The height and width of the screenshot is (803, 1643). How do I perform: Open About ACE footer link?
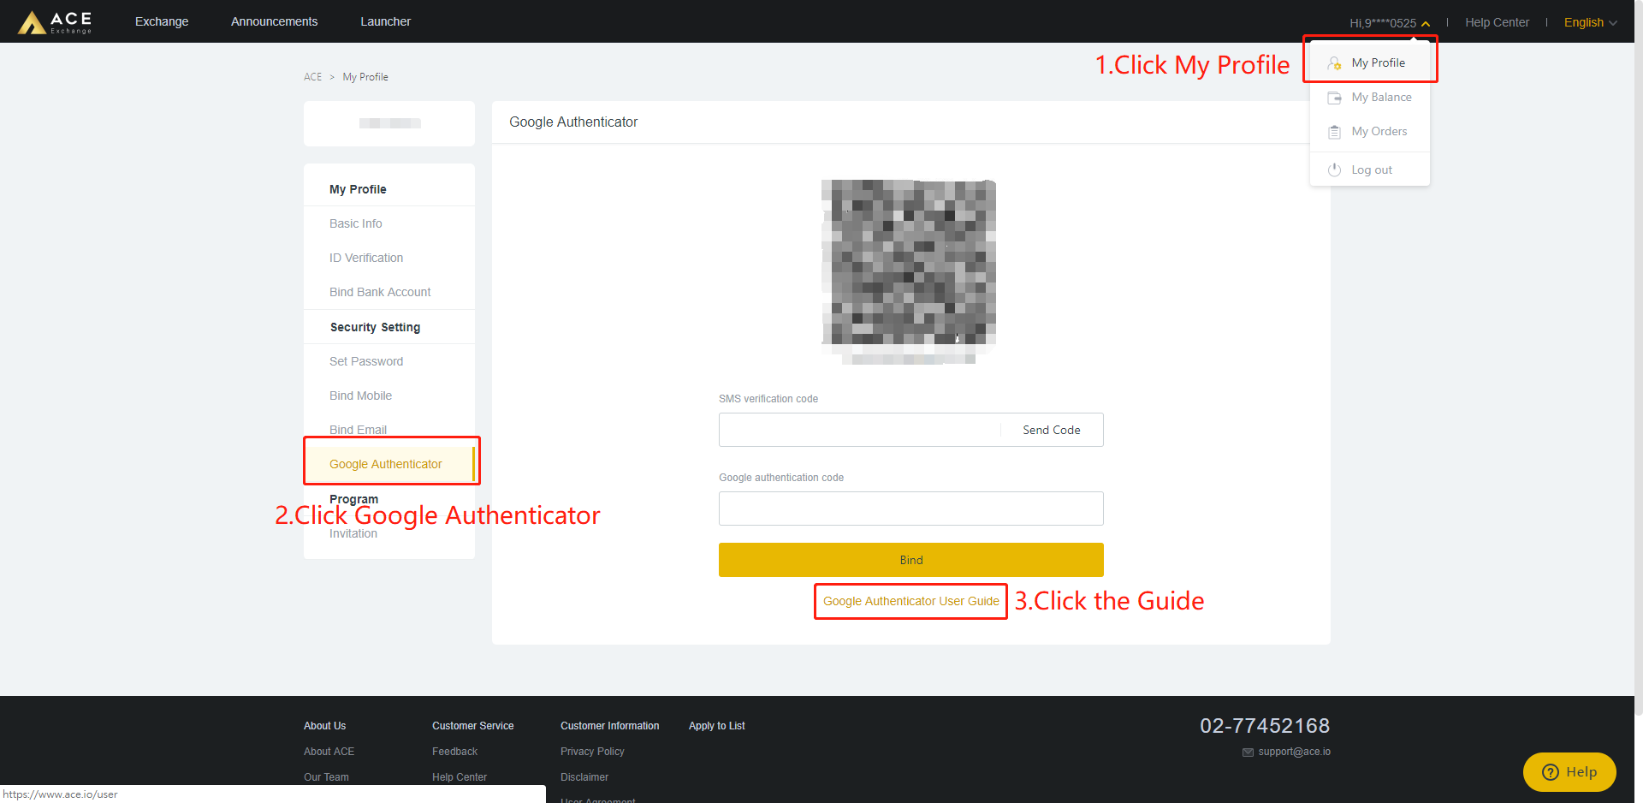[x=329, y=752]
